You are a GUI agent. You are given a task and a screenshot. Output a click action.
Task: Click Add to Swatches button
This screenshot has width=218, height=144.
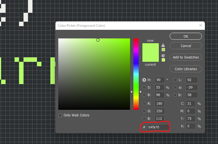pos(186,57)
